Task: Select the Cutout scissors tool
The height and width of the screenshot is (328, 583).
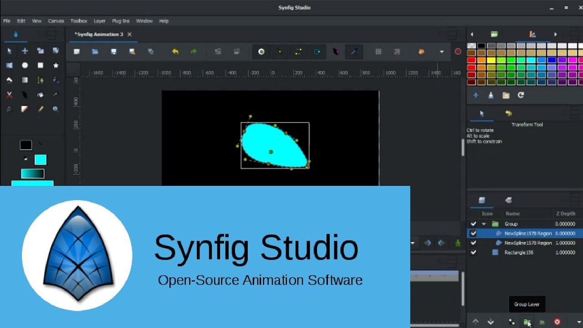Action: coord(9,95)
